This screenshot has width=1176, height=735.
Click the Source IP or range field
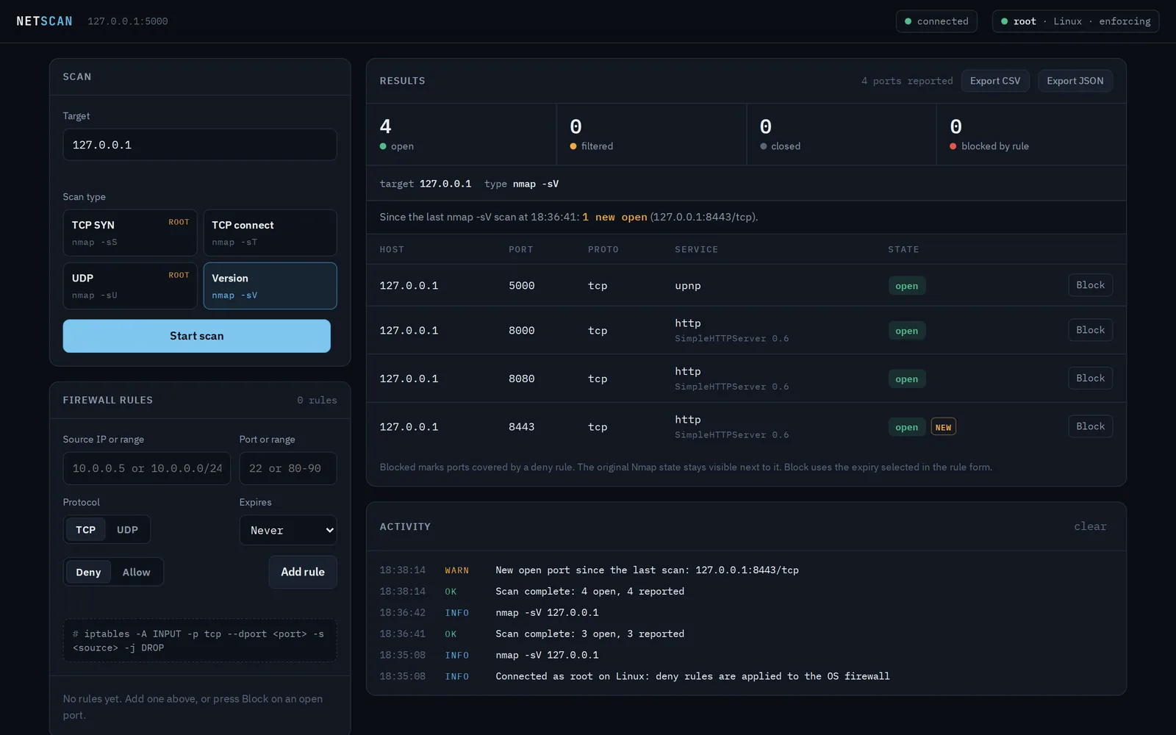[x=147, y=468]
